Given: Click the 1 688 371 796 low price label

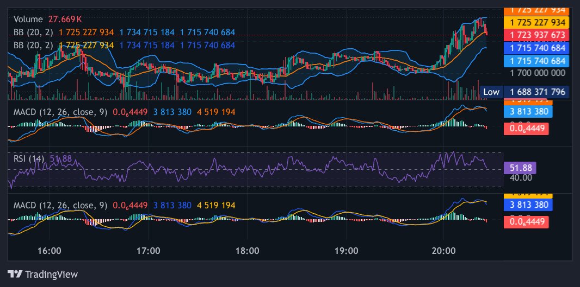Looking at the screenshot, I should 536,92.
